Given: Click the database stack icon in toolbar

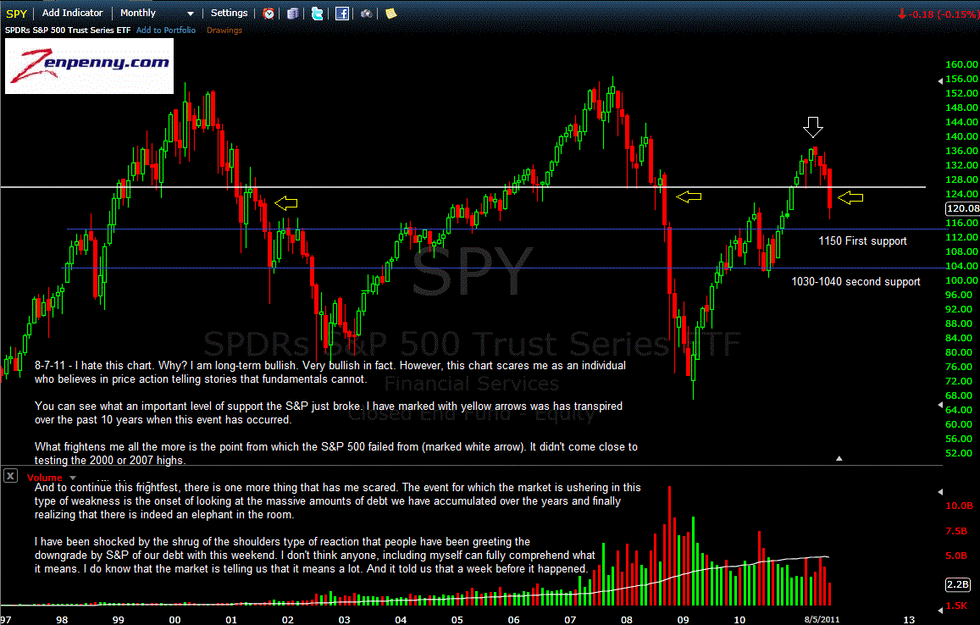Looking at the screenshot, I should 292,13.
